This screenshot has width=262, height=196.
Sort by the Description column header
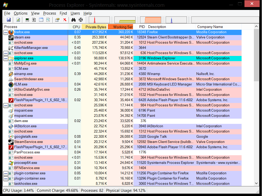tap(171, 27)
